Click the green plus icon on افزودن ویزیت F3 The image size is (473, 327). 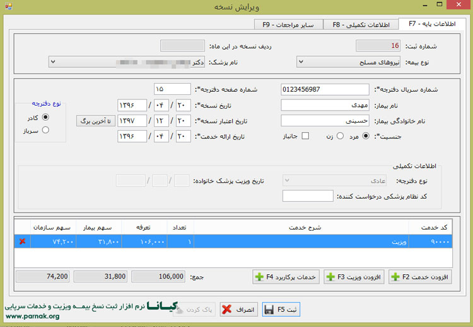point(331,276)
